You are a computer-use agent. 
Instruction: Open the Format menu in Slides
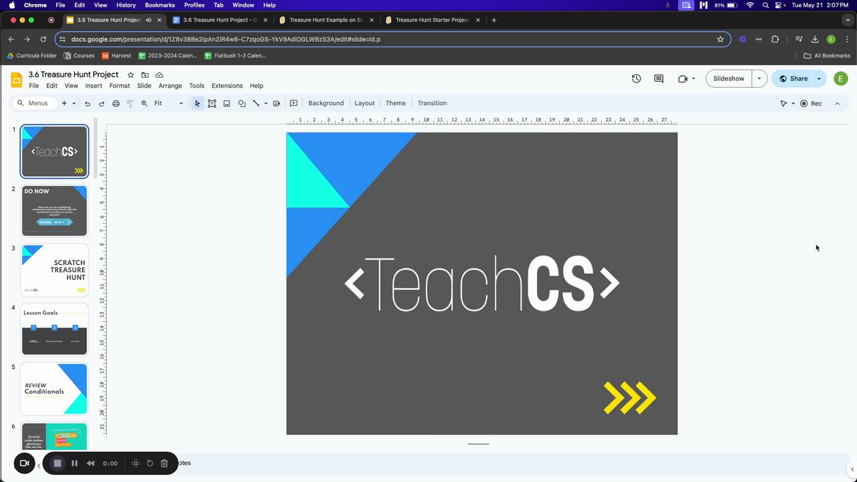pyautogui.click(x=119, y=86)
